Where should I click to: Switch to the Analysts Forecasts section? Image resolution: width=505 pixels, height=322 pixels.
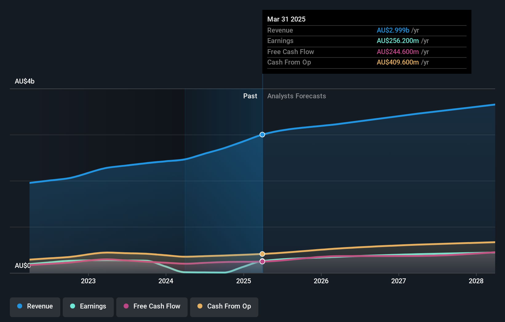tap(296, 96)
